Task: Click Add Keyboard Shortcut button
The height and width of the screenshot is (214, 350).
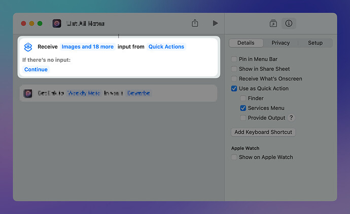Action: click(263, 132)
